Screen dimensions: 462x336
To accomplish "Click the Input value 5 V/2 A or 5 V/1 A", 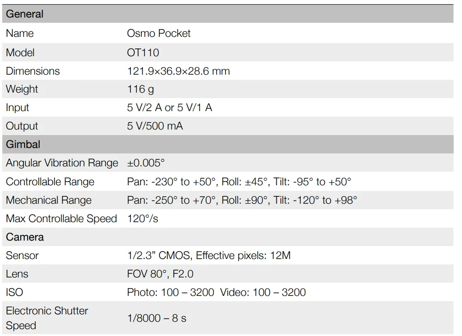I will 170,107.
